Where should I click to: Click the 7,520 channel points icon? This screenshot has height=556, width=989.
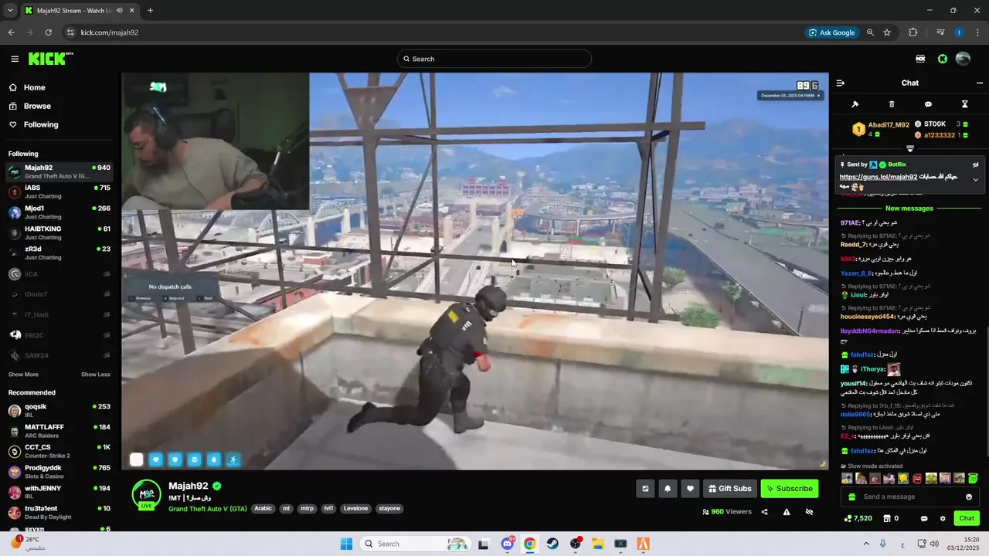pyautogui.click(x=858, y=518)
